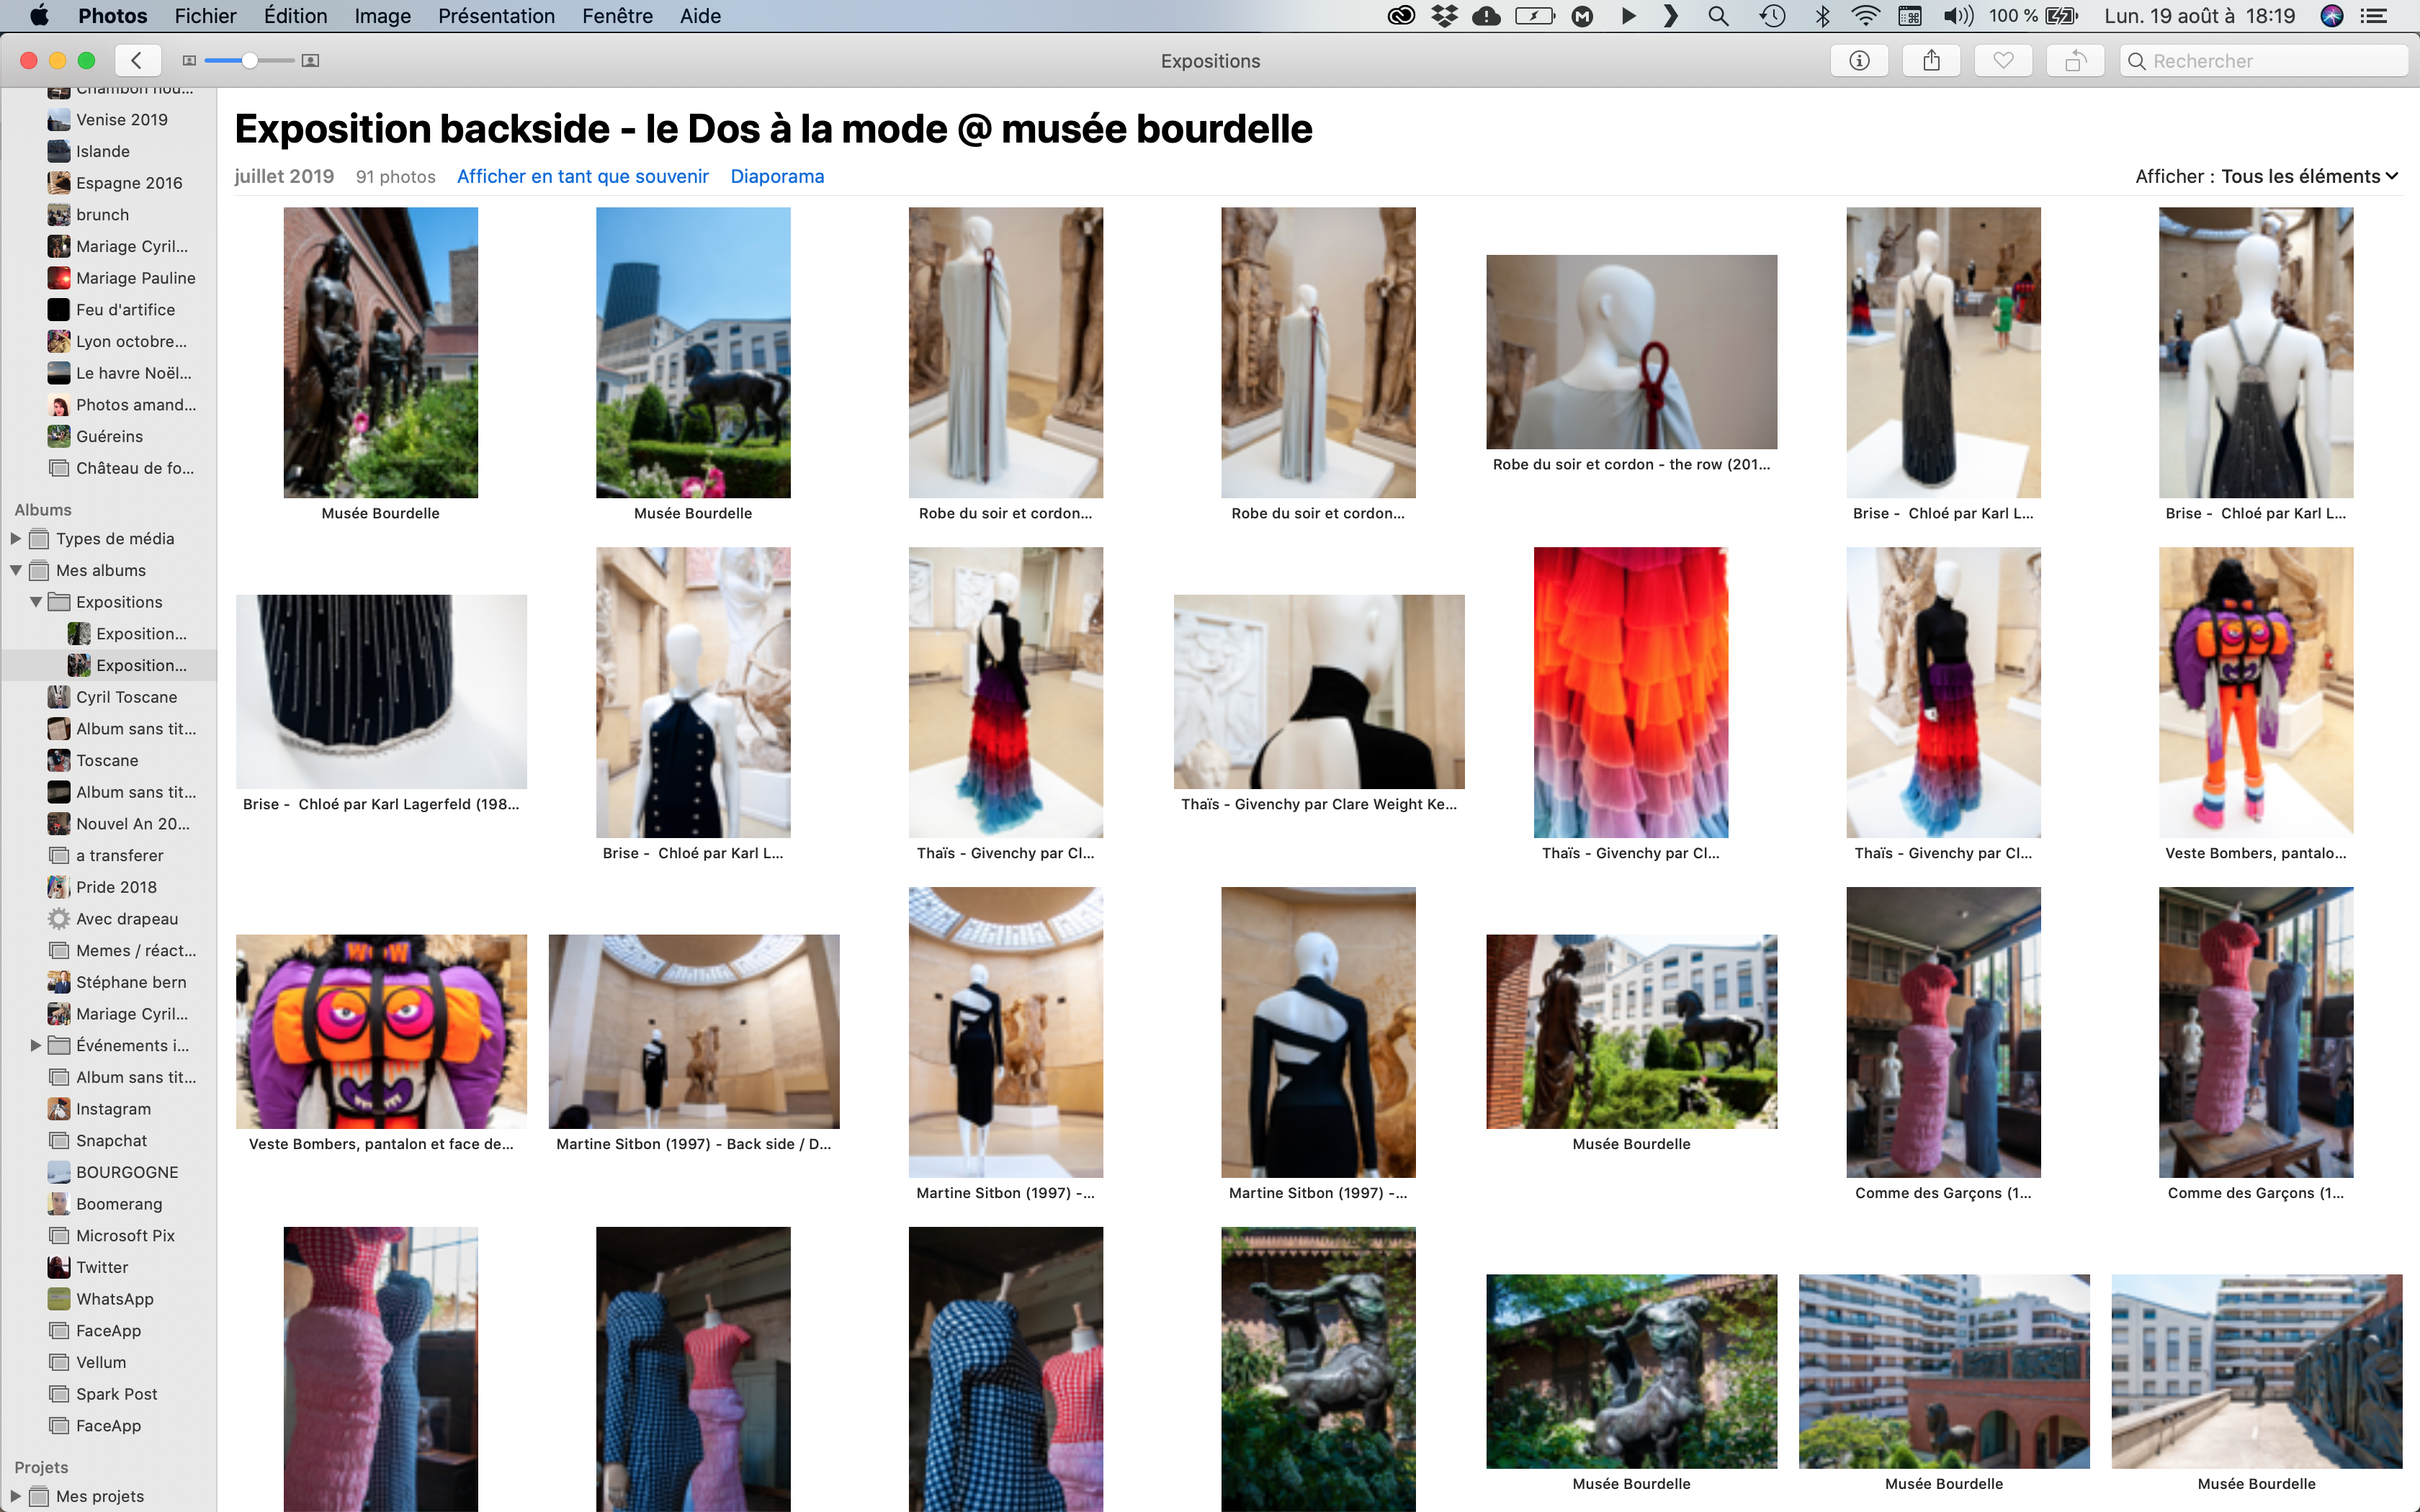
Task: Open the Présentation menu
Action: tap(496, 16)
